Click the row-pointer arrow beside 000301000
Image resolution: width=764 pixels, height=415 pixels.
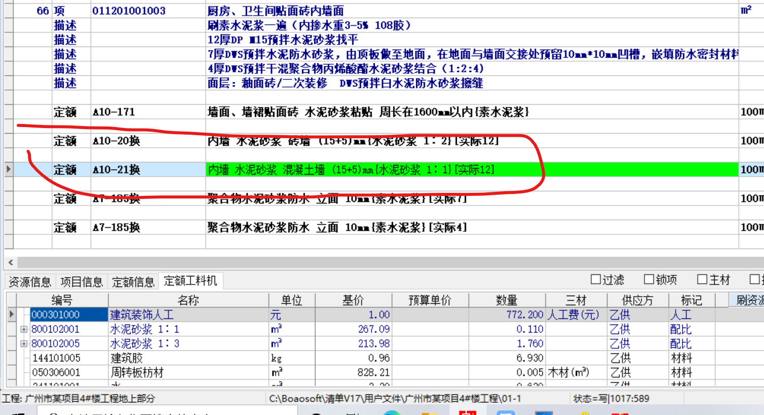click(x=12, y=314)
